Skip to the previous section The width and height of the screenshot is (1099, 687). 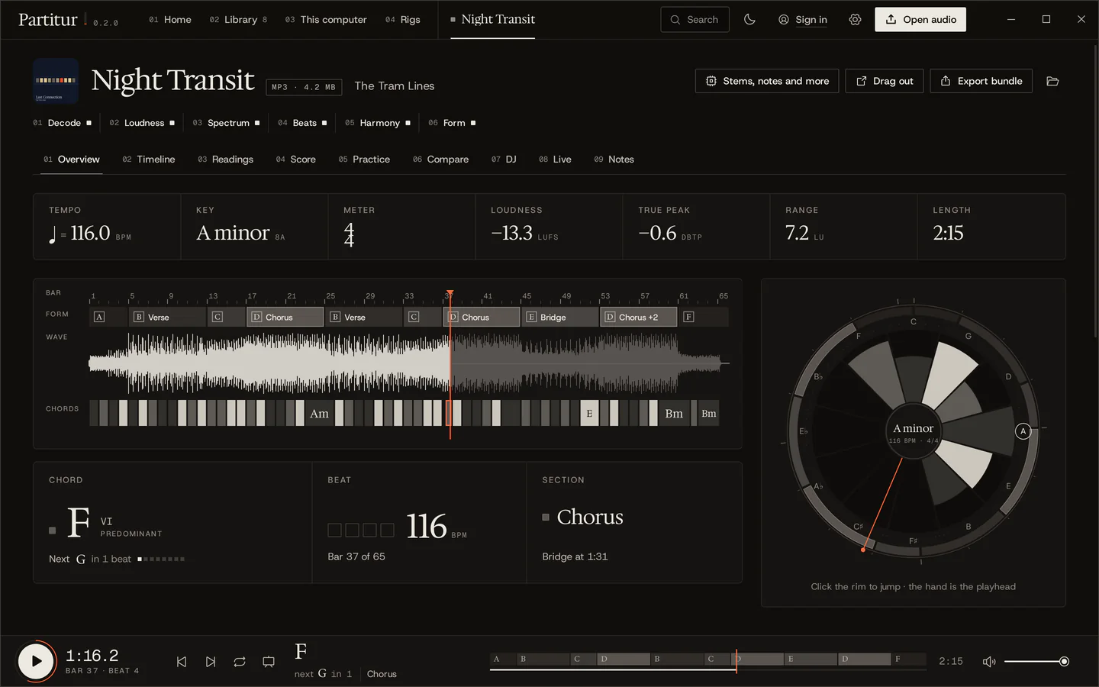click(x=182, y=662)
